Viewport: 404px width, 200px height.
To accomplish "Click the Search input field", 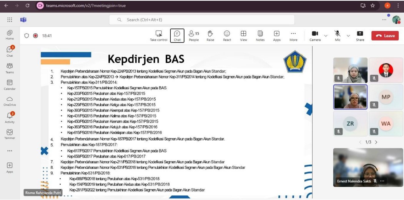I will 202,20.
